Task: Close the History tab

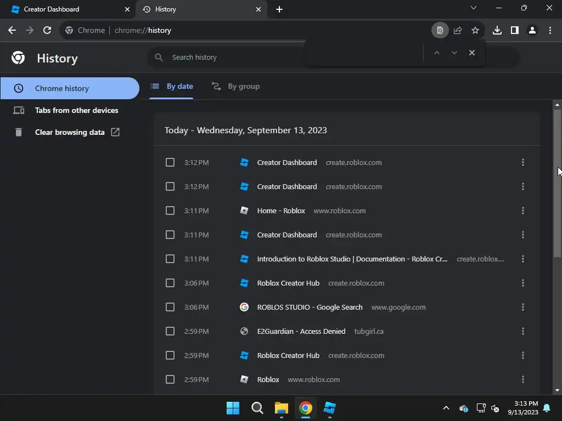Action: tap(258, 9)
